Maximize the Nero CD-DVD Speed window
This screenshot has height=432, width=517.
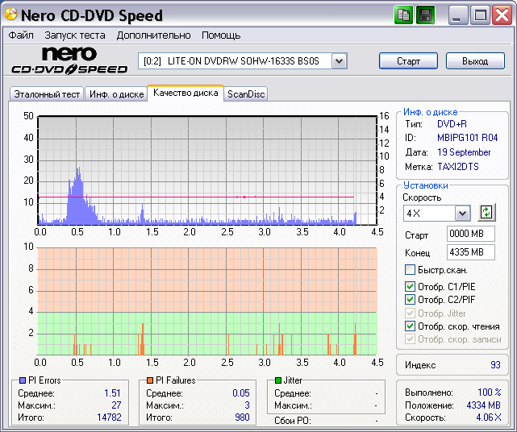click(480, 15)
